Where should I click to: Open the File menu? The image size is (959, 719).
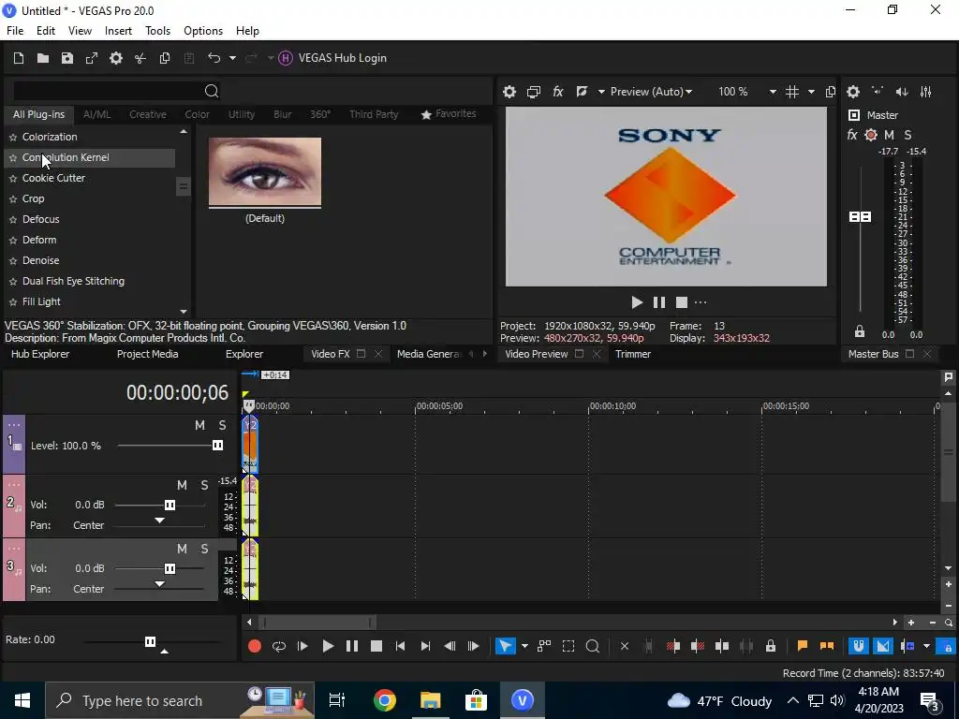pos(15,31)
